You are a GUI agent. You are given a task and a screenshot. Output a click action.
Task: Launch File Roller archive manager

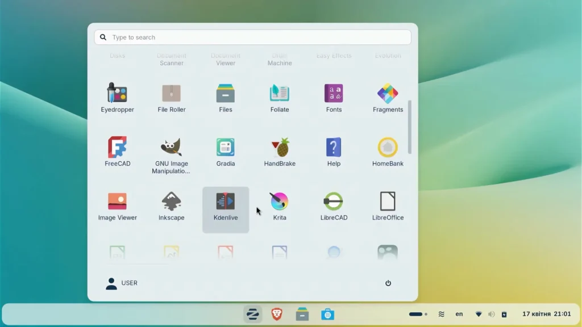(x=172, y=98)
